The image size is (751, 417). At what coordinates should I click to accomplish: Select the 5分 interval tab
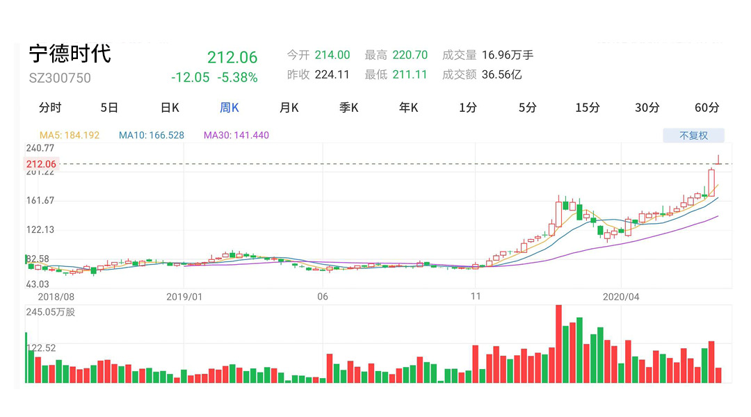527,108
